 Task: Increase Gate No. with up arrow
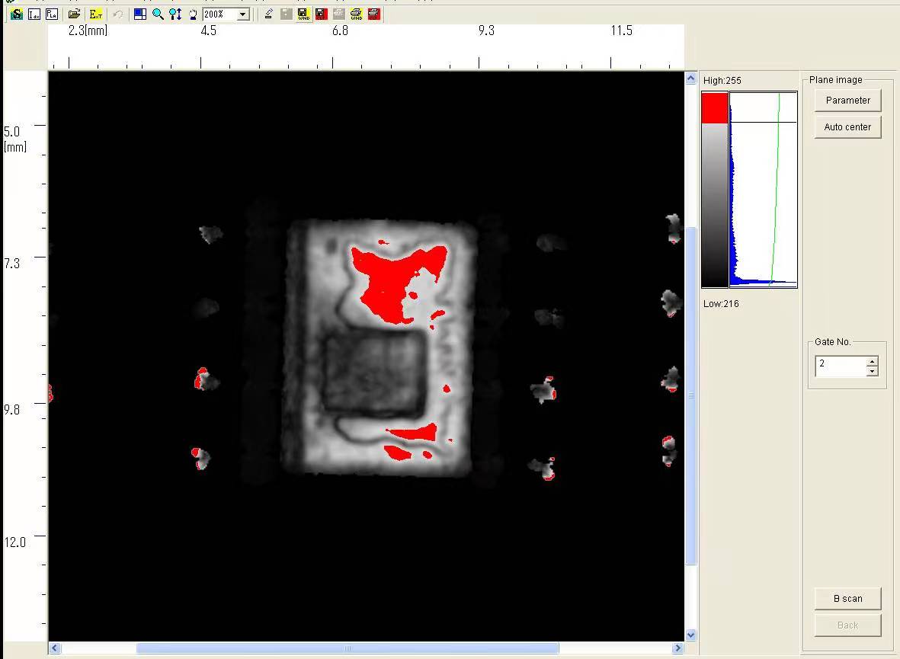873,361
